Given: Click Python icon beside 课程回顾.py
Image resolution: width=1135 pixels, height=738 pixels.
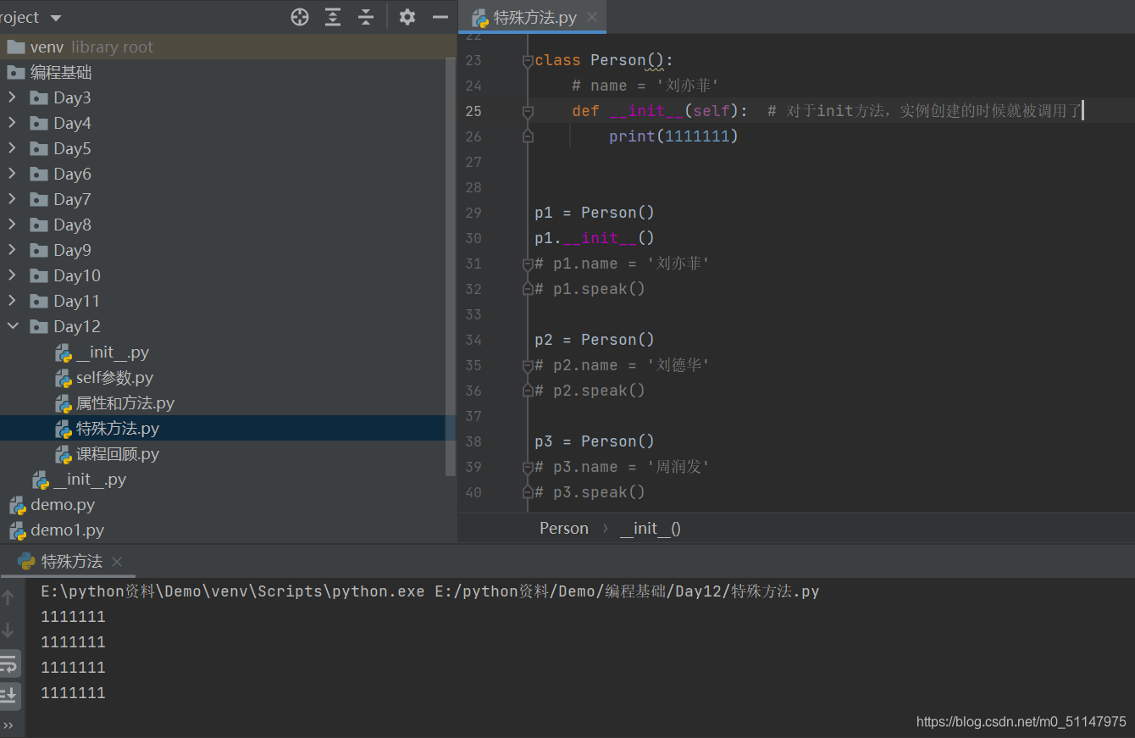Looking at the screenshot, I should pyautogui.click(x=64, y=455).
